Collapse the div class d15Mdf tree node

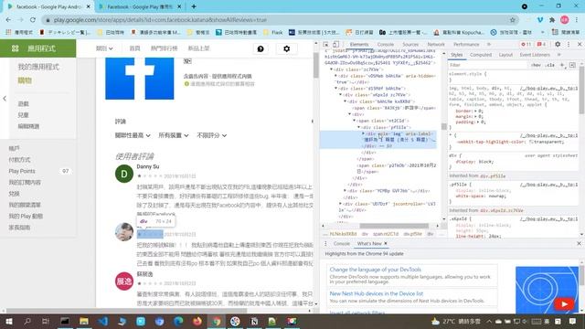click(335, 89)
